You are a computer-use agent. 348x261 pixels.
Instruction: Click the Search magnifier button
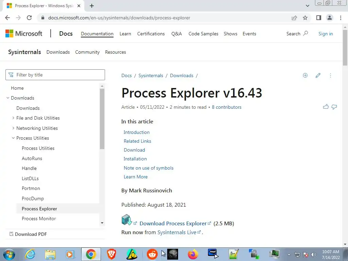[297, 34]
